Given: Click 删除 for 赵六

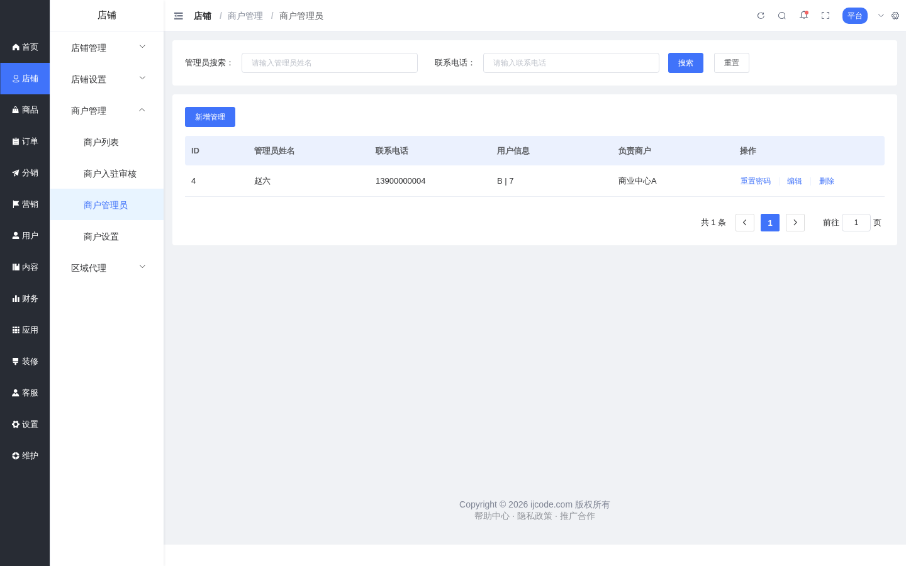Looking at the screenshot, I should 827,181.
